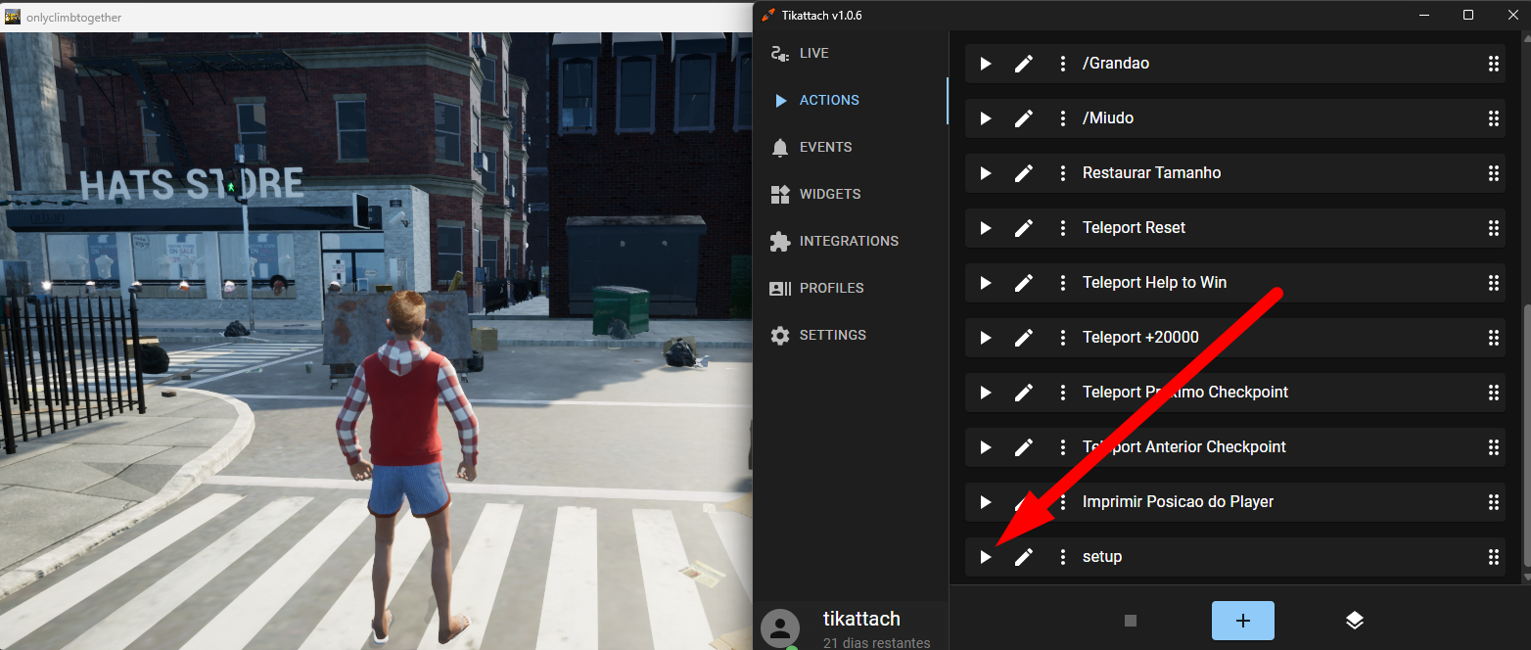Open the three-dot menu for Restaurar Tamanho
This screenshot has height=650, width=1531.
[1063, 173]
